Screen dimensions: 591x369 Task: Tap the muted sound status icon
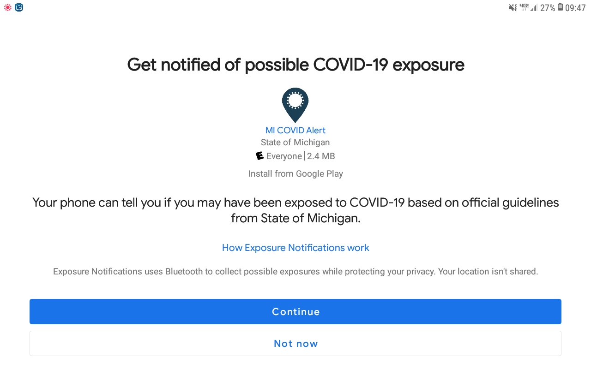(513, 7)
